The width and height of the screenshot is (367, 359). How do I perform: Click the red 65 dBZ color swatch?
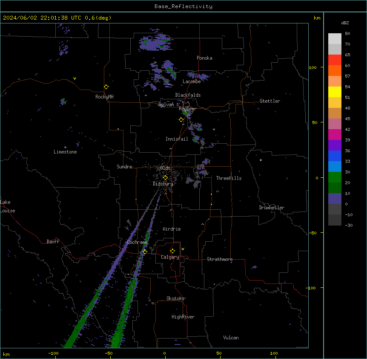(335, 60)
